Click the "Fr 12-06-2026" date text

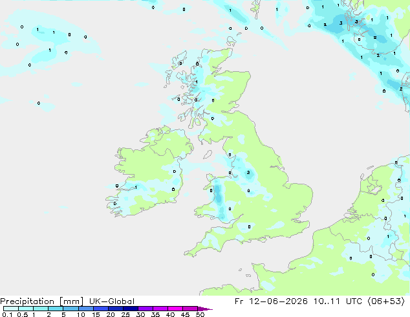coord(271,301)
